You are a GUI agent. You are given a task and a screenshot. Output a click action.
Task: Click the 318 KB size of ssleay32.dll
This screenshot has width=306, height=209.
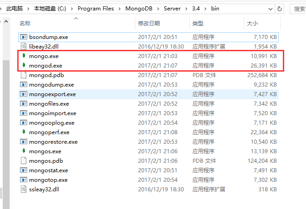(267, 190)
